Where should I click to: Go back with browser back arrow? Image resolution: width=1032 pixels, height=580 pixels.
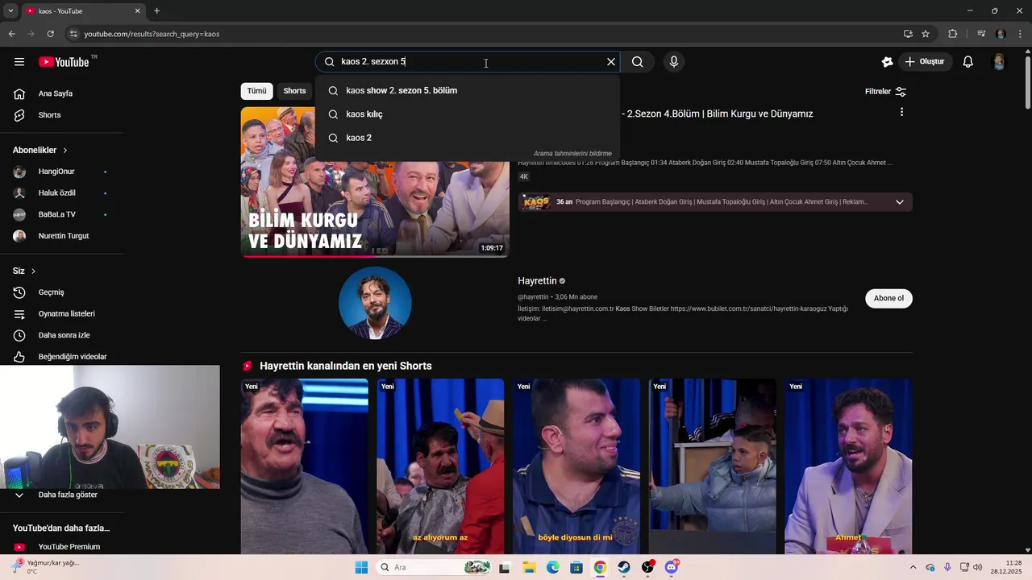(11, 34)
